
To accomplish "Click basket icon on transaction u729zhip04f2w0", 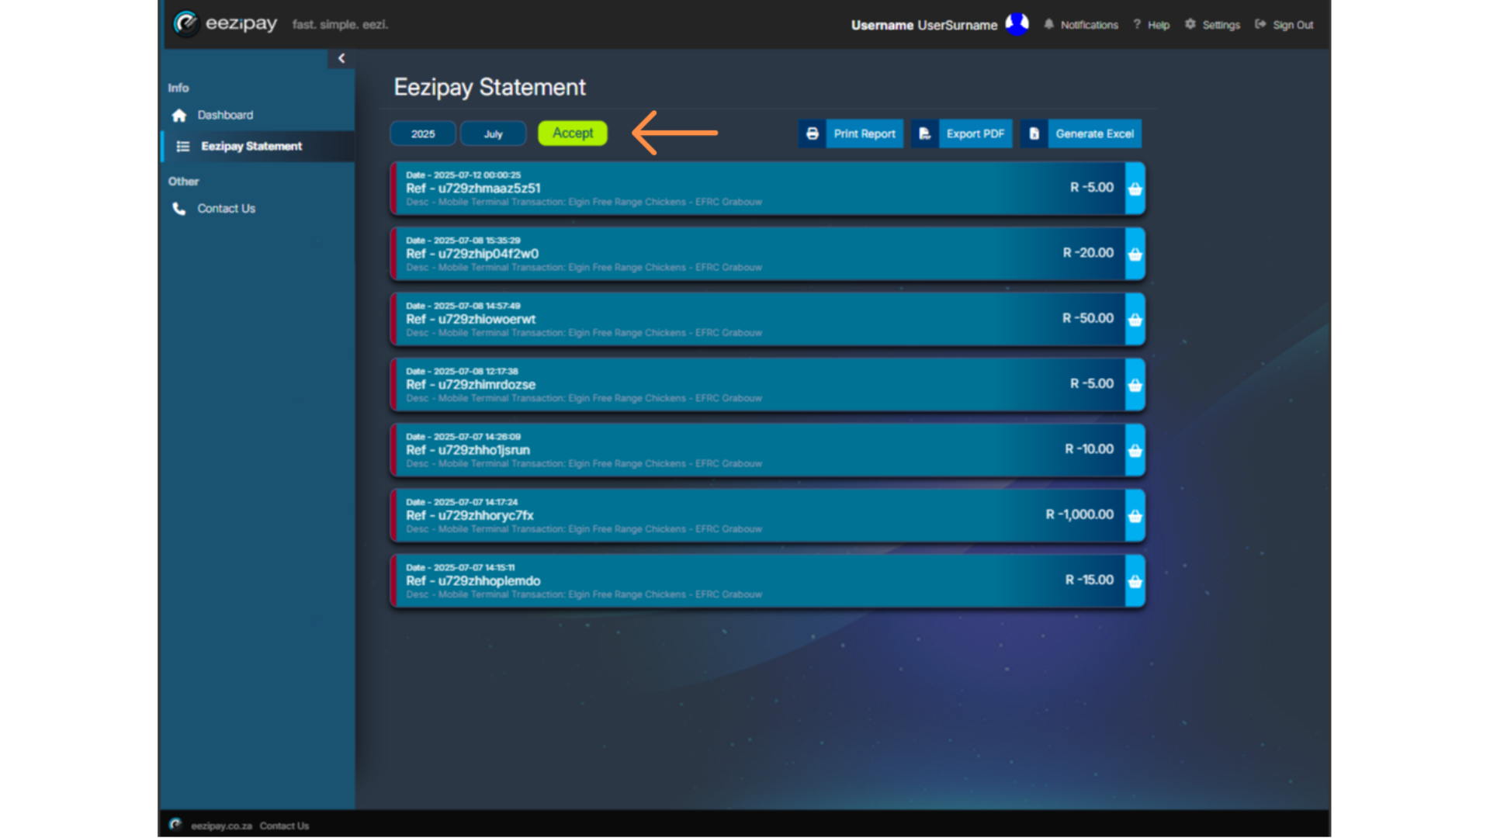I will pos(1135,254).
